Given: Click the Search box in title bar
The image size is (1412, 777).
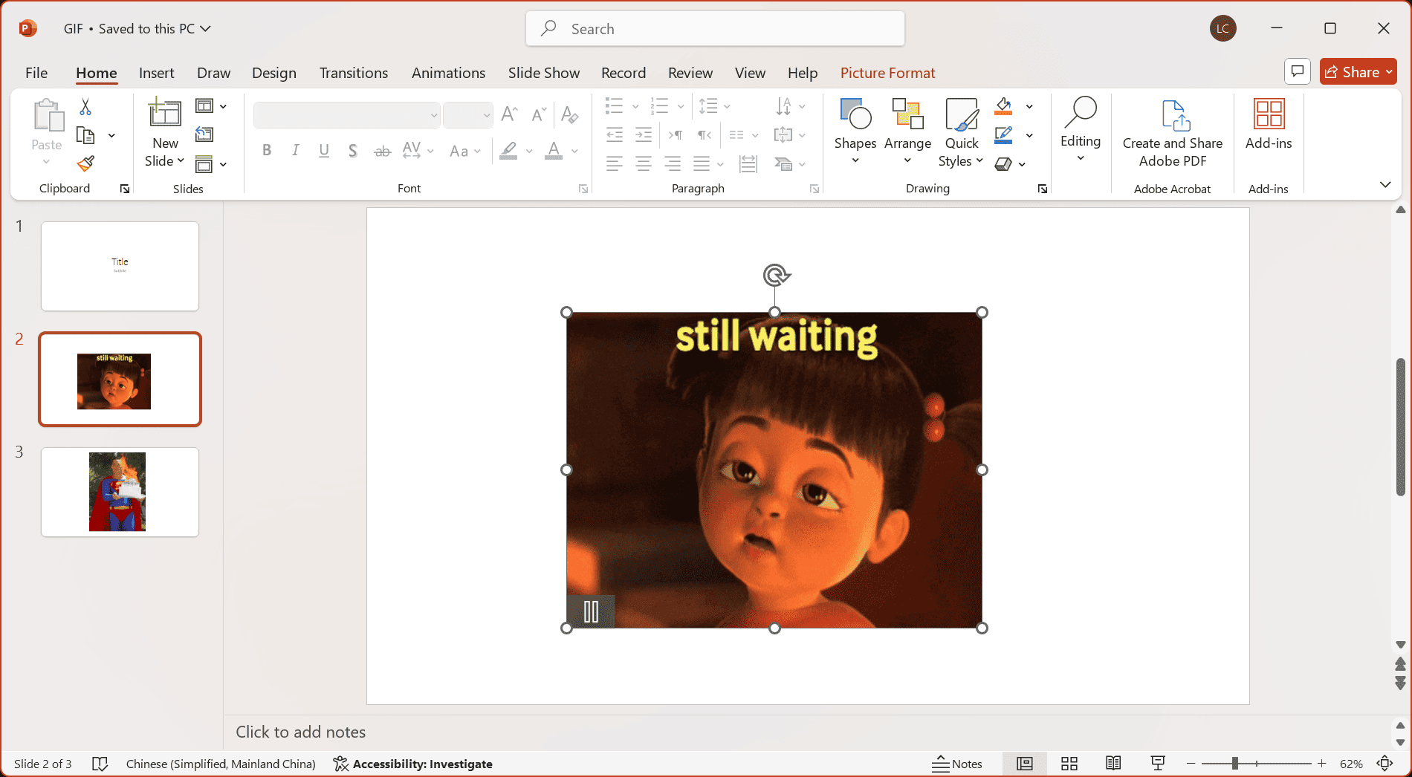Looking at the screenshot, I should coord(715,29).
